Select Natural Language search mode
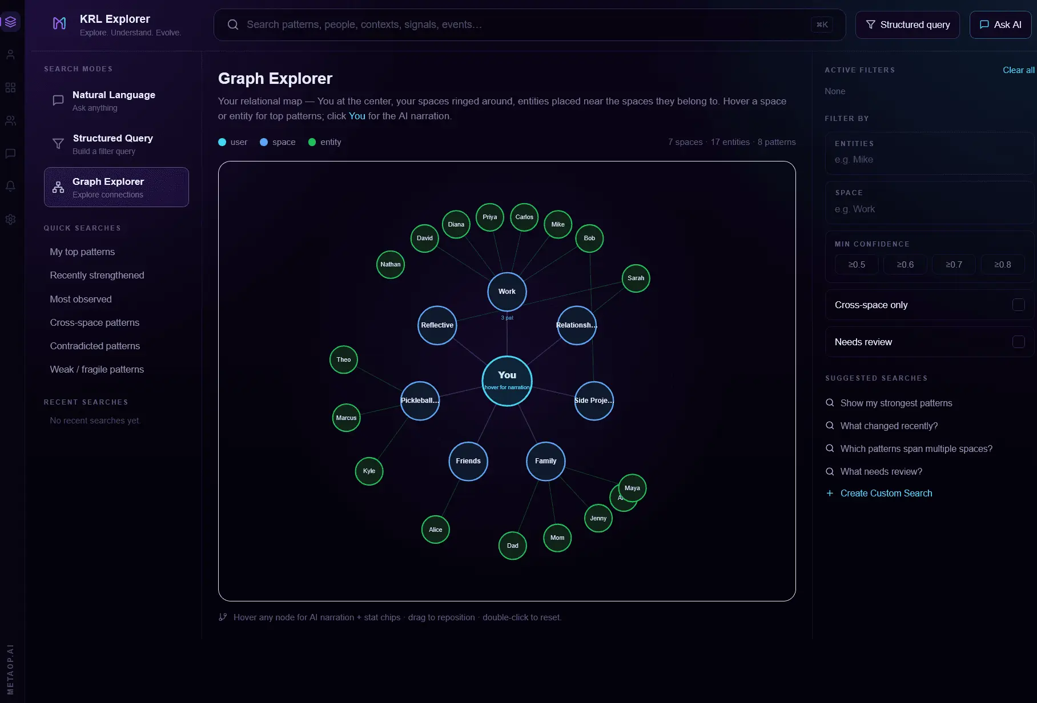 (116, 101)
